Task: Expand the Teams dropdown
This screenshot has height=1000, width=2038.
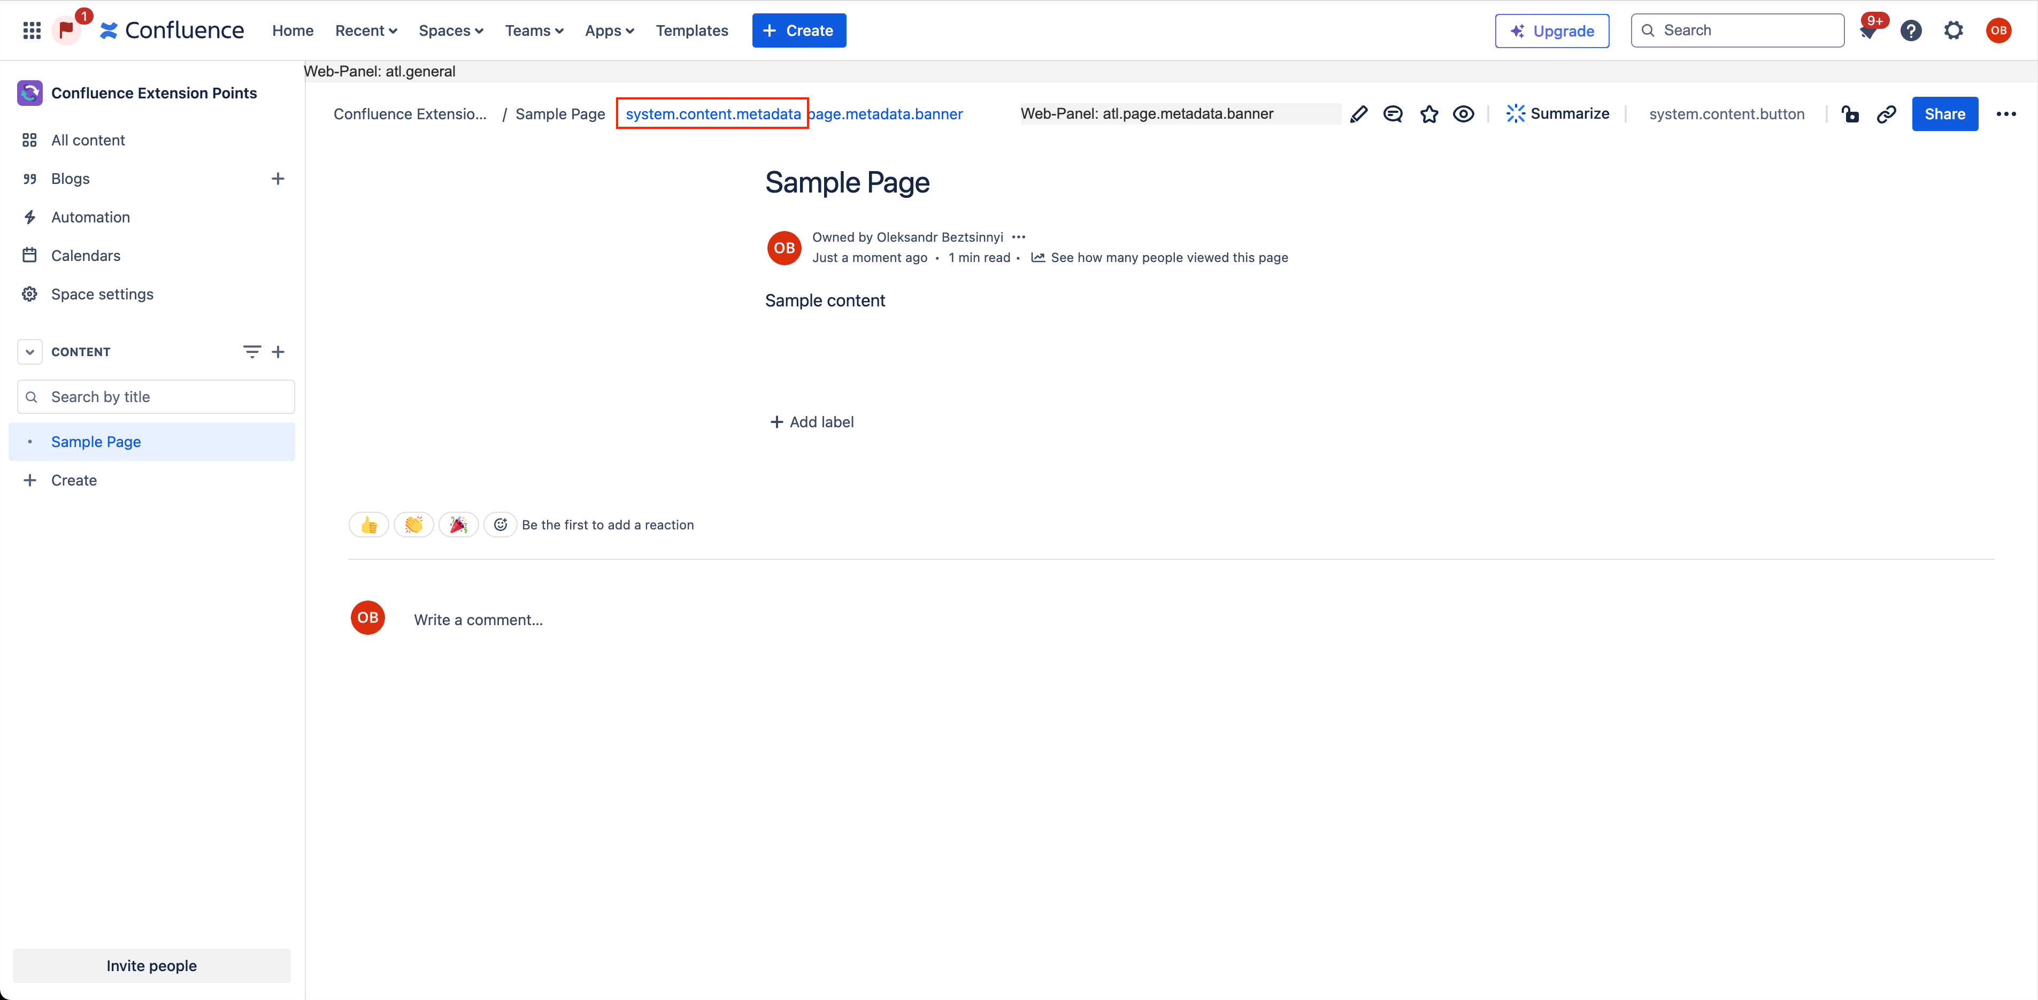Action: [534, 30]
